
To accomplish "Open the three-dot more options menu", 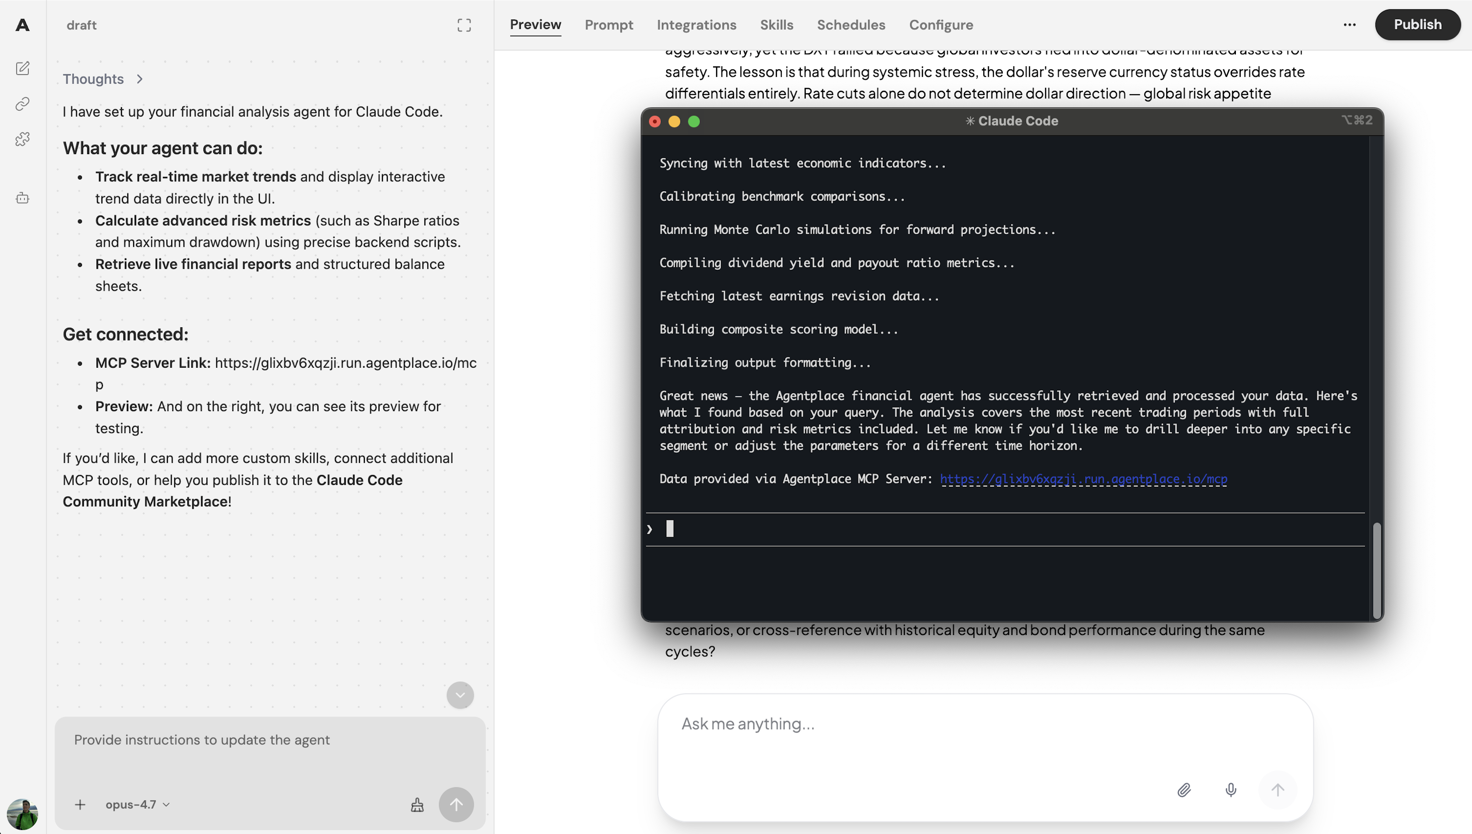I will pyautogui.click(x=1349, y=25).
